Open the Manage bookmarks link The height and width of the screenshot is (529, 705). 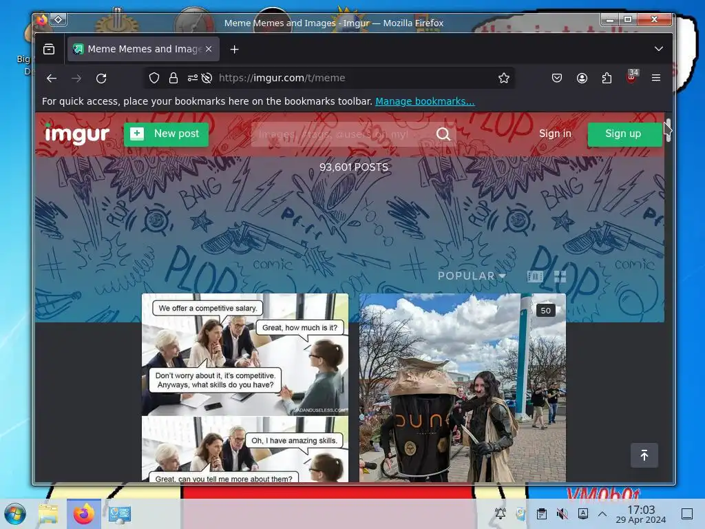coord(425,102)
